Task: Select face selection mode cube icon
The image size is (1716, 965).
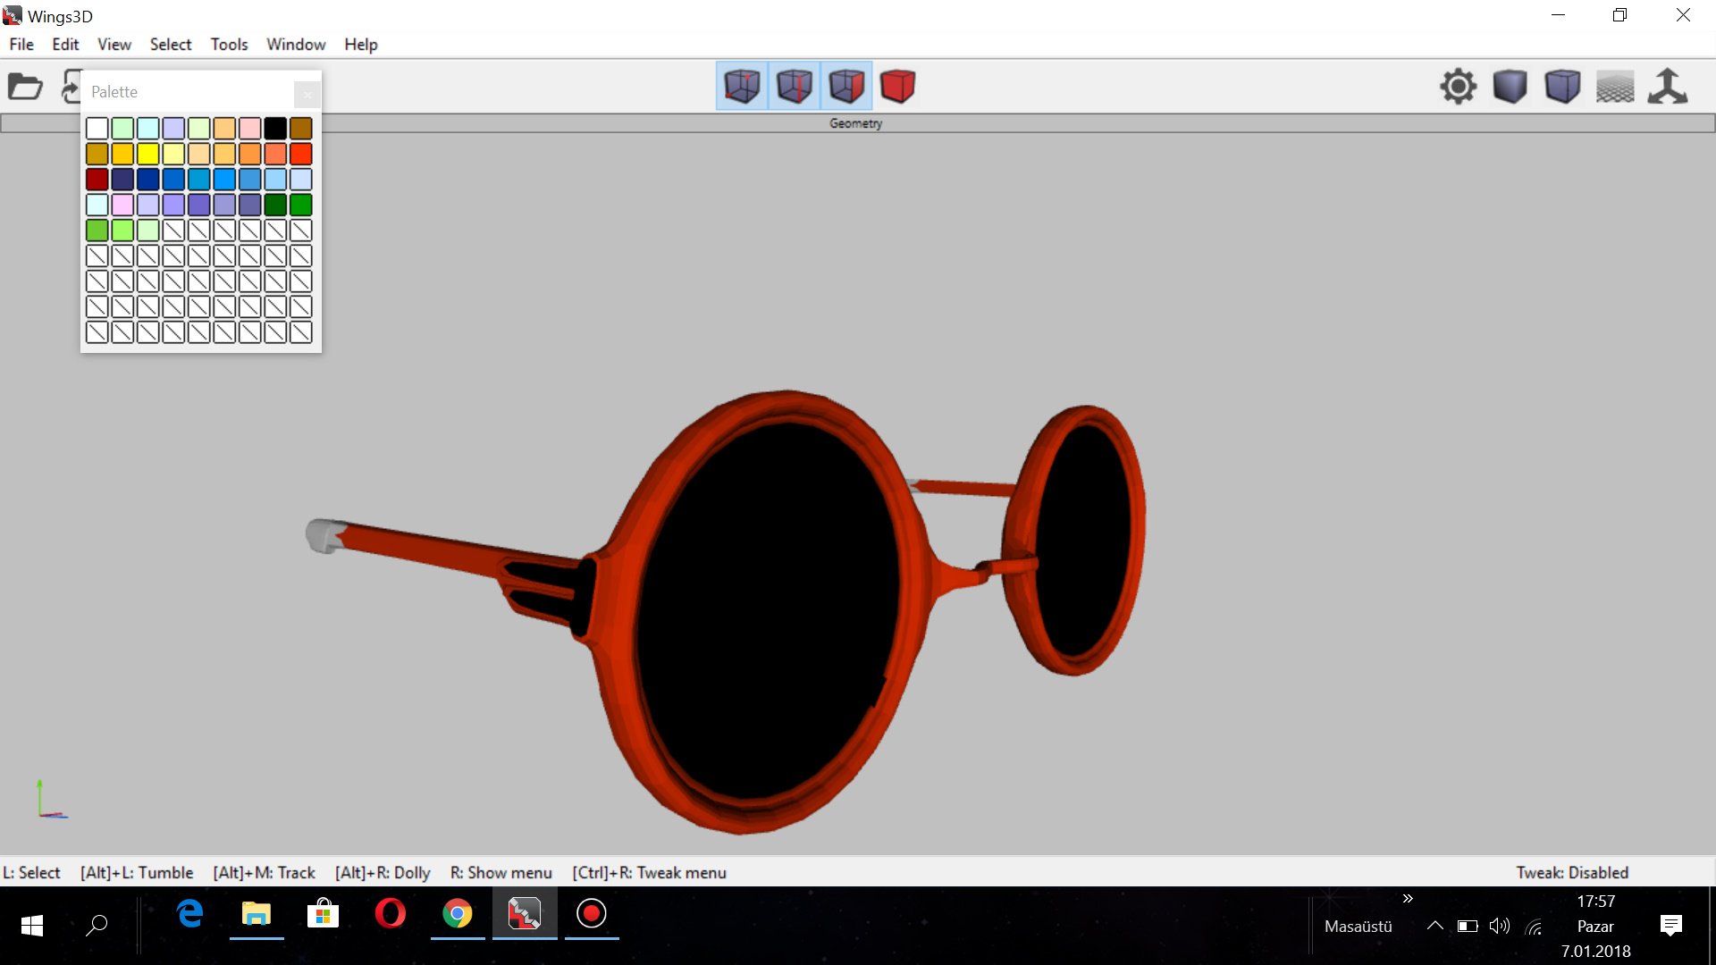Action: pyautogui.click(x=845, y=87)
